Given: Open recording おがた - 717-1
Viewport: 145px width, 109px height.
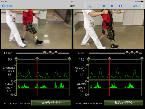Looking at the screenshot, I should 51,102.
